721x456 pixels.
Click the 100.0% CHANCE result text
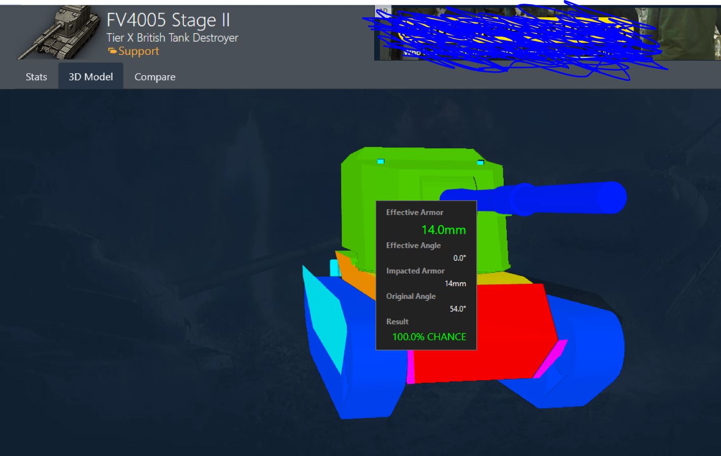pyautogui.click(x=429, y=337)
